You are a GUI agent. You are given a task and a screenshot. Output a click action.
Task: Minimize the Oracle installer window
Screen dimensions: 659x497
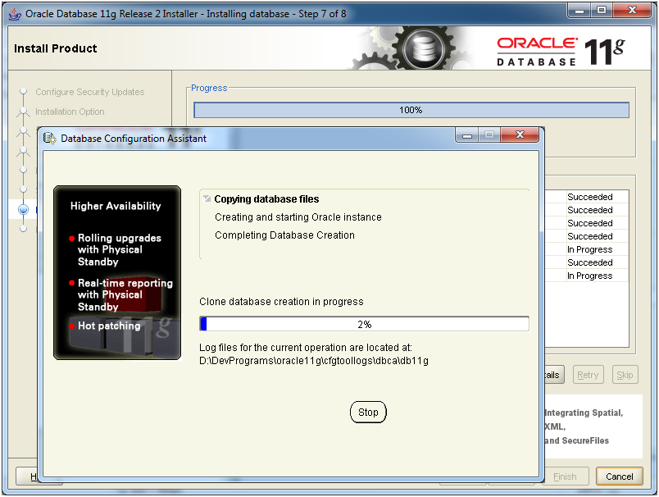click(x=579, y=11)
